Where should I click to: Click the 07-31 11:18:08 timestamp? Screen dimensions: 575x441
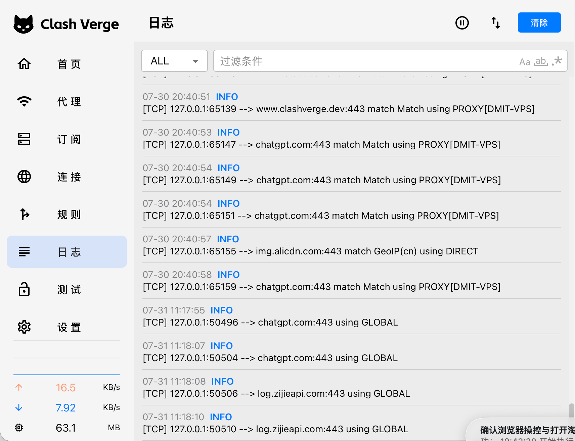[x=174, y=381]
